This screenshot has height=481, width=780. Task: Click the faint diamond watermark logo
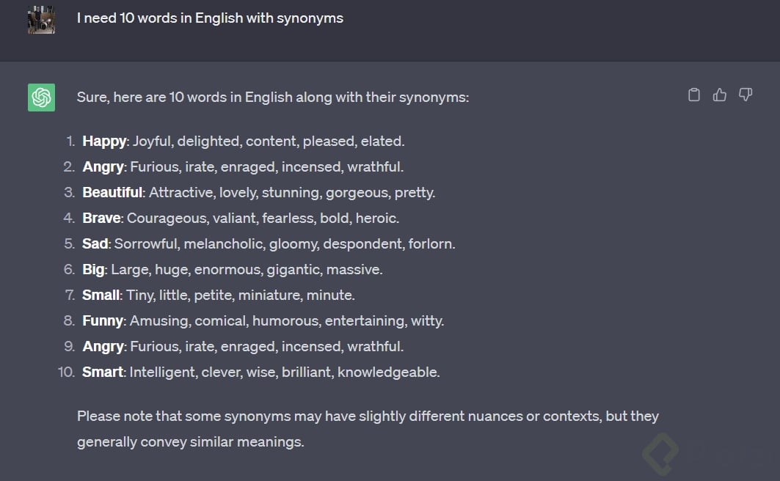660,454
